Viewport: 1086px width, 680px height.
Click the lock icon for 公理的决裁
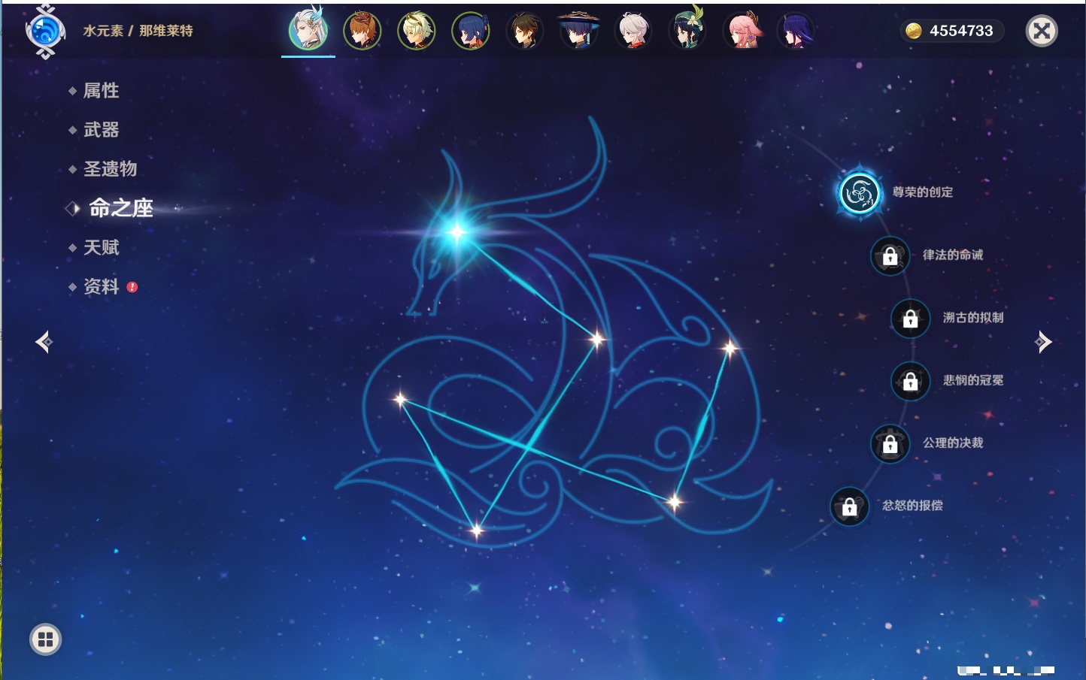pyautogui.click(x=890, y=444)
